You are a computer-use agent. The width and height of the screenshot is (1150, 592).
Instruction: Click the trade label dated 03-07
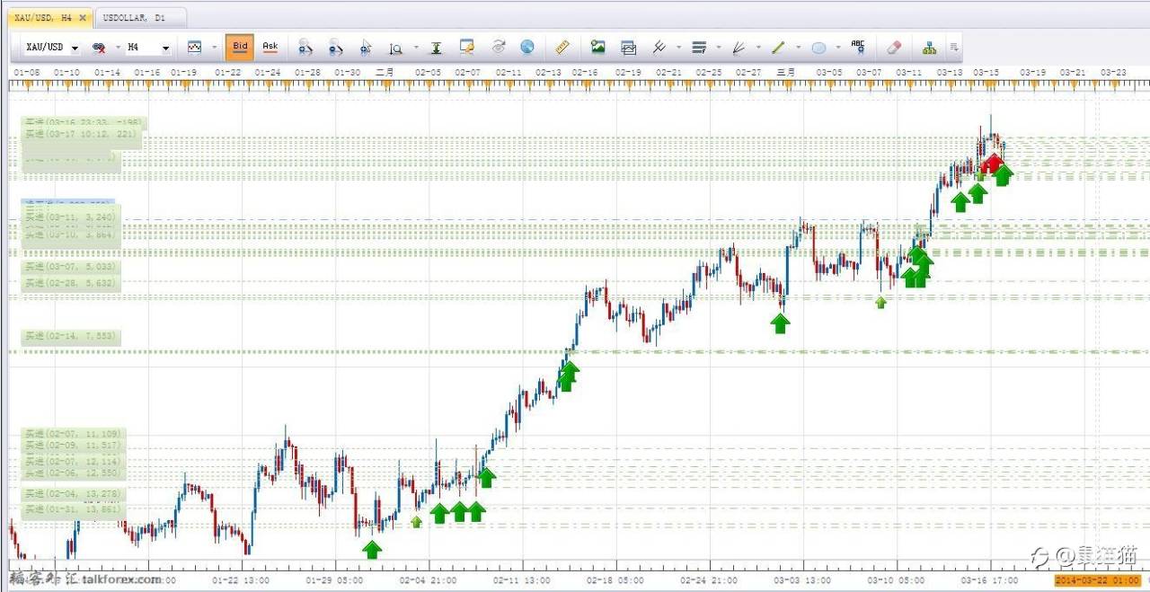(x=70, y=267)
